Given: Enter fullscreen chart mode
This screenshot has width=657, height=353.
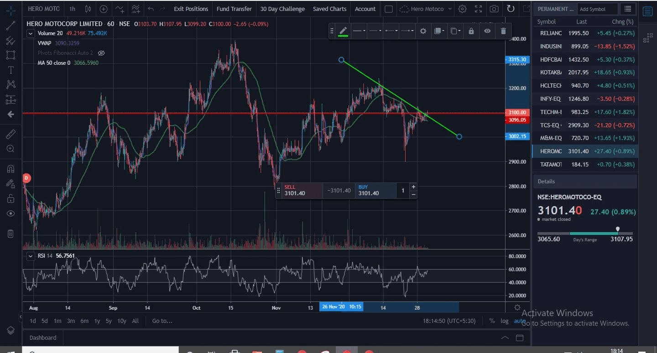Looking at the screenshot, I should click(x=478, y=9).
